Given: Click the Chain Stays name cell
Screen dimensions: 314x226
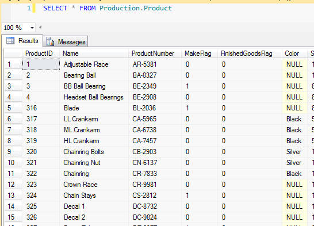Looking at the screenshot, I should [94, 196].
